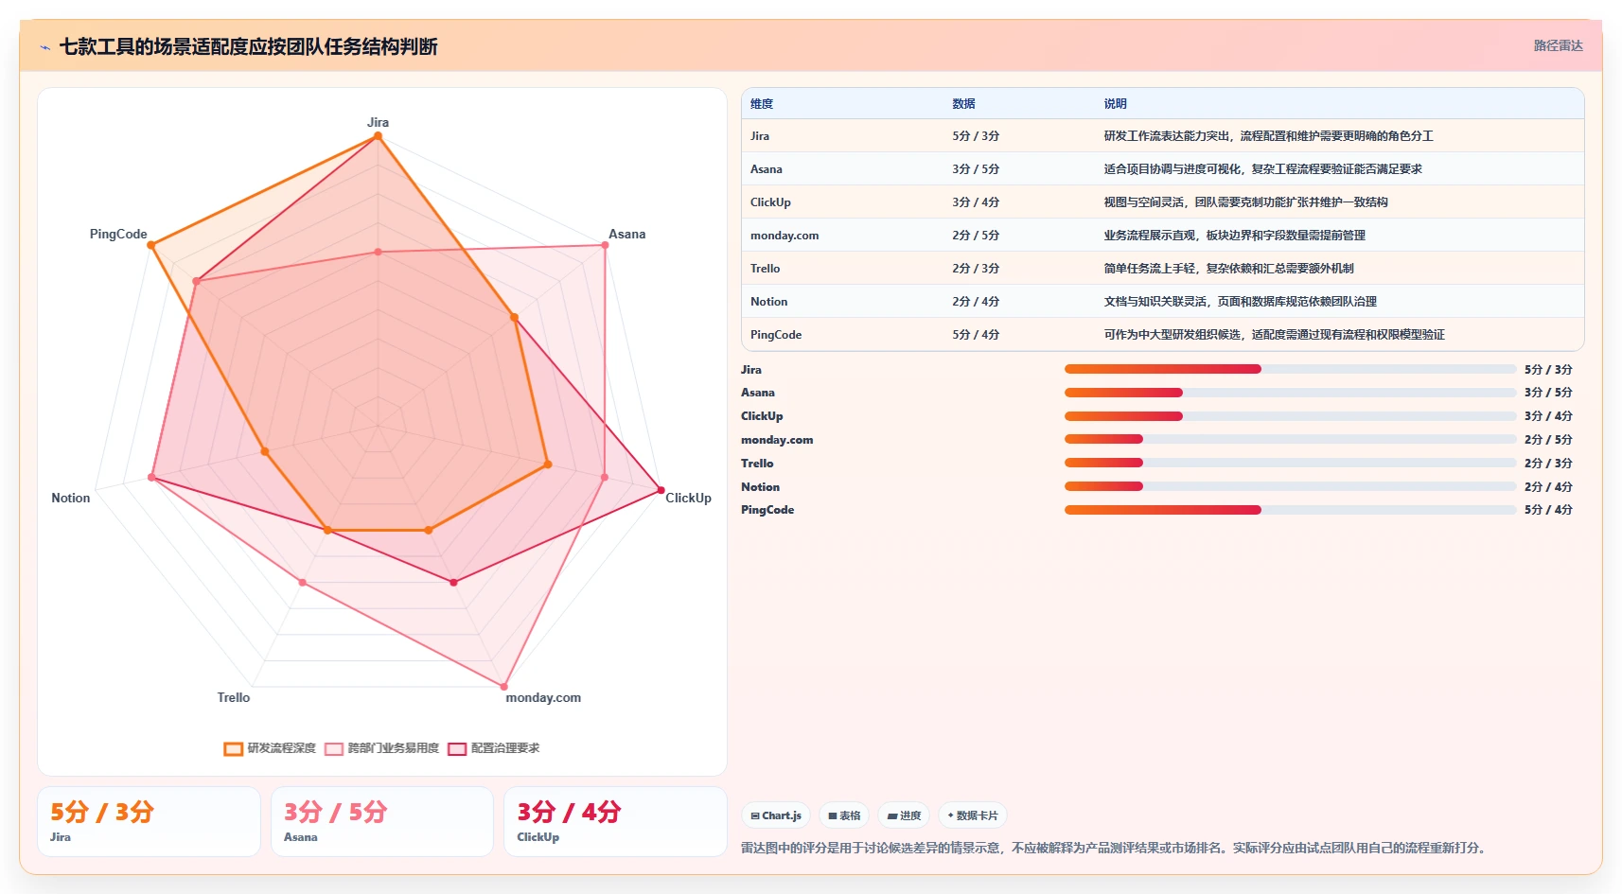Click the crimson data point at ClickUp vertex
The image size is (1622, 894).
point(661,490)
